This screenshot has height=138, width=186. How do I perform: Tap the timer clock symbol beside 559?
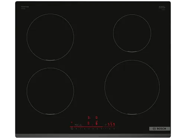(x=106, y=125)
